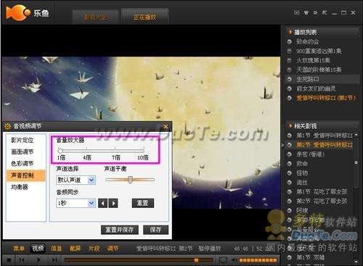Image resolution: width=363 pixels, height=266 pixels.
Task: Click the 保存 save button
Action: (155, 230)
